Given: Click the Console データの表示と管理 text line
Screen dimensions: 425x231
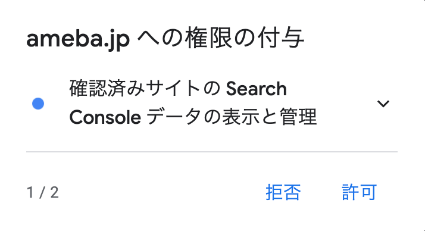Looking at the screenshot, I should [193, 117].
